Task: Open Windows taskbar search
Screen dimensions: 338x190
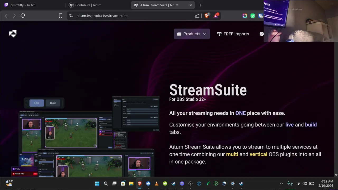Action: point(106,183)
